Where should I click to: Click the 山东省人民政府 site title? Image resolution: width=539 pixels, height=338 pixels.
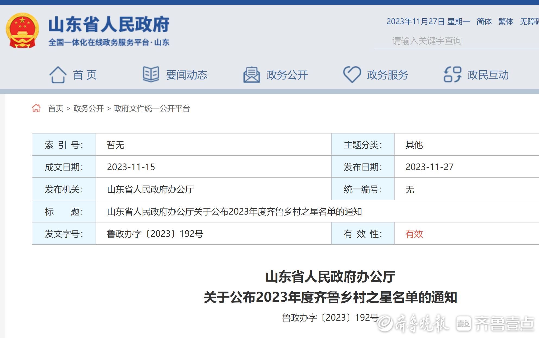click(109, 25)
